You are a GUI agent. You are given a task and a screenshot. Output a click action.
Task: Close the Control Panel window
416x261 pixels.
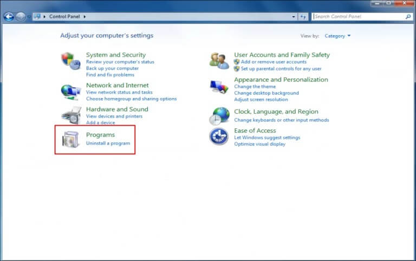point(404,3)
